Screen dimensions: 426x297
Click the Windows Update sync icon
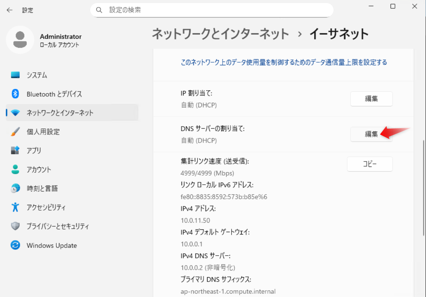(x=15, y=245)
